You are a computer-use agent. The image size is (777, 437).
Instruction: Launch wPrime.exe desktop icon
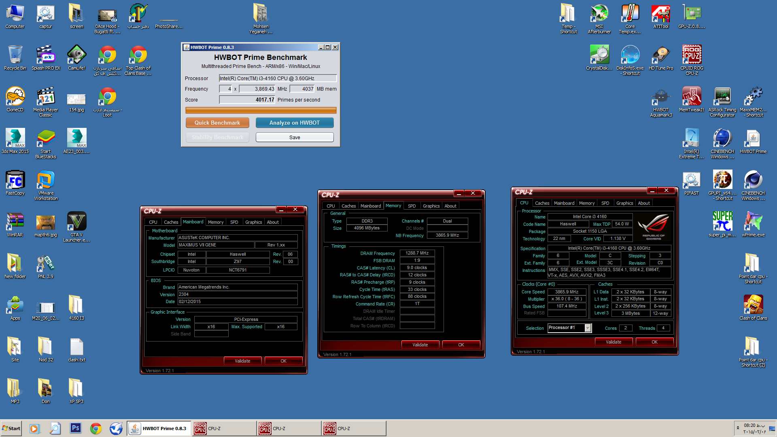coord(753,224)
